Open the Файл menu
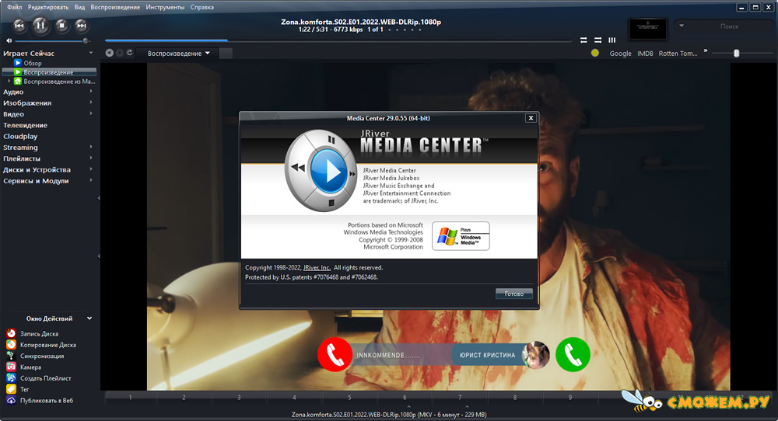The height and width of the screenshot is (421, 778). [x=14, y=7]
